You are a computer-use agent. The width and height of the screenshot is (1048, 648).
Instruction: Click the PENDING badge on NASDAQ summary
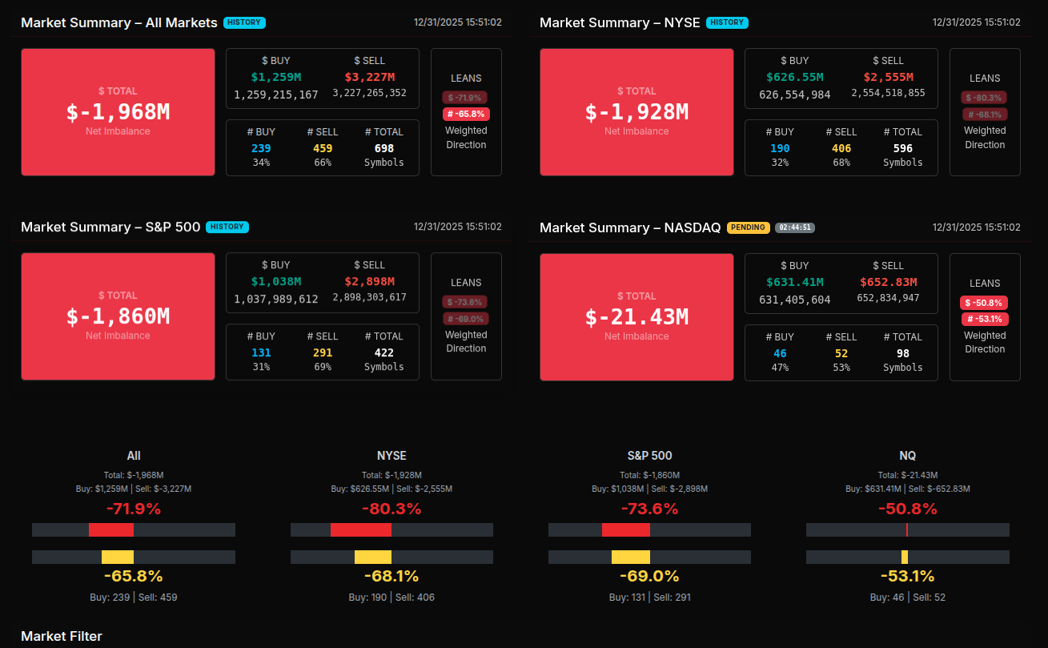point(748,227)
